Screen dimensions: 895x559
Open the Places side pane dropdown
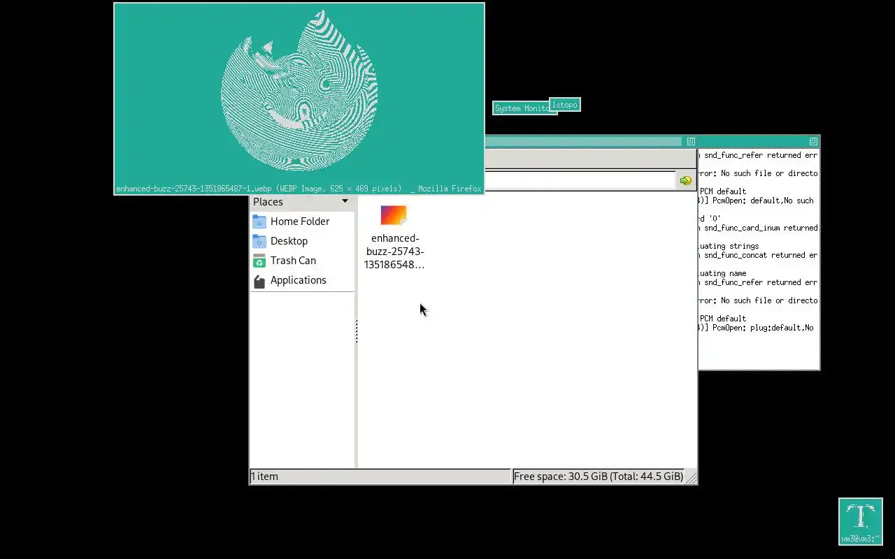345,201
